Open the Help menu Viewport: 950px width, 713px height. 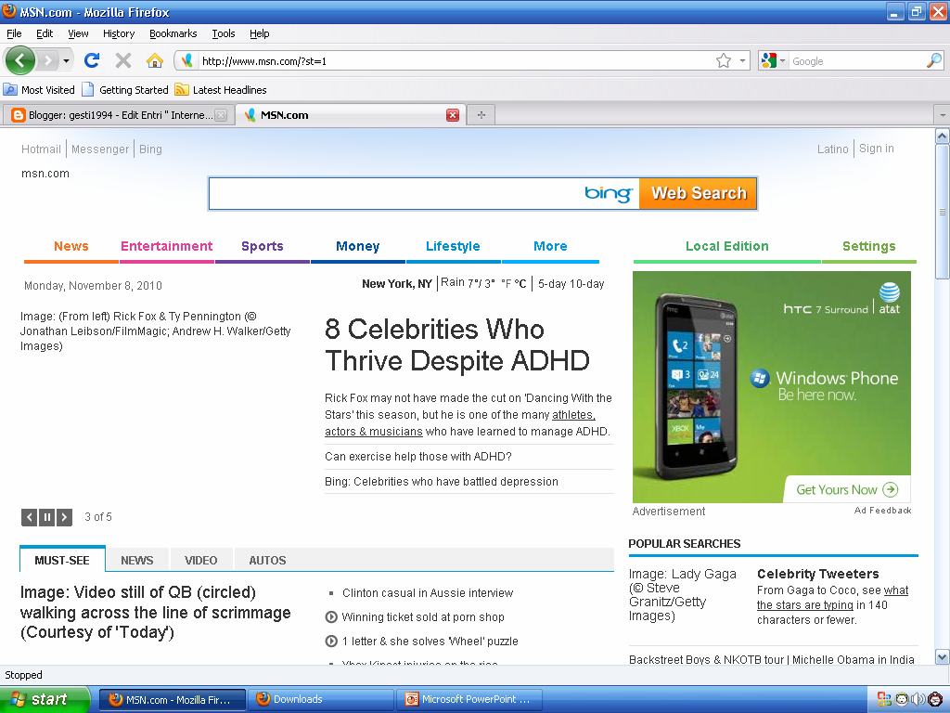click(260, 33)
